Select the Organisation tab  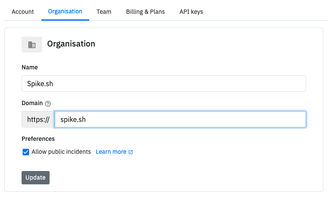pos(65,12)
